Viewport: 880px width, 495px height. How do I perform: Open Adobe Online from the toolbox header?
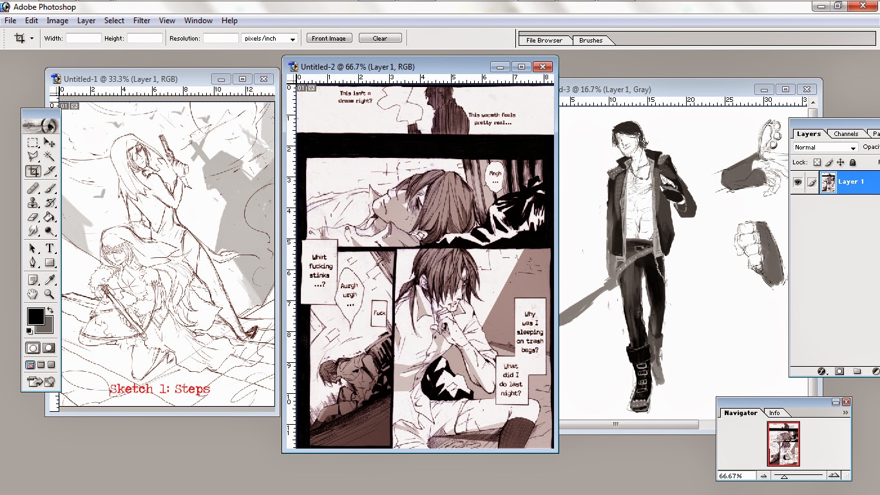(x=41, y=125)
